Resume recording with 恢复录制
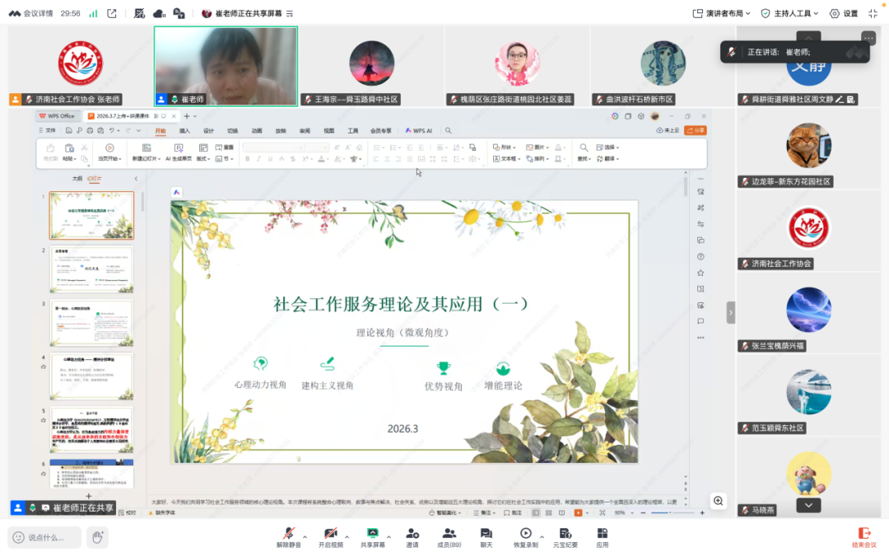This screenshot has width=889, height=556. pos(526,534)
